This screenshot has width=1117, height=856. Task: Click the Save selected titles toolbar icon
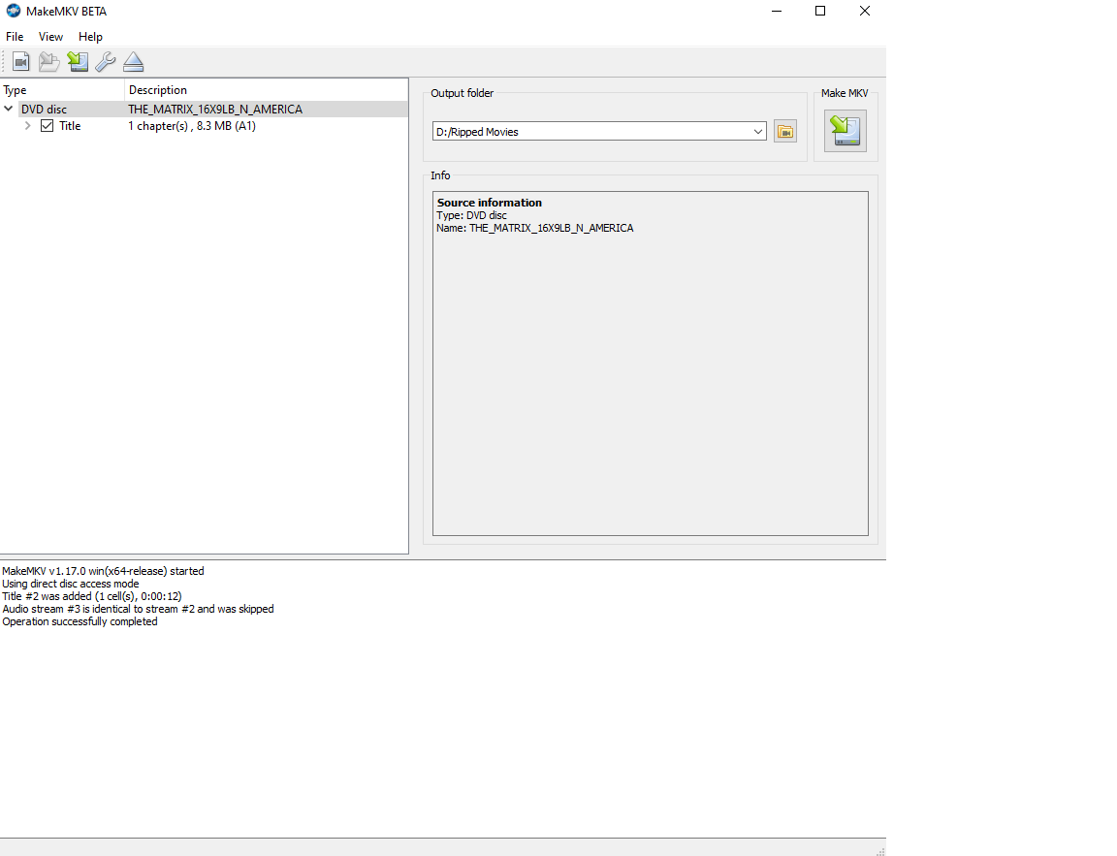(x=78, y=63)
